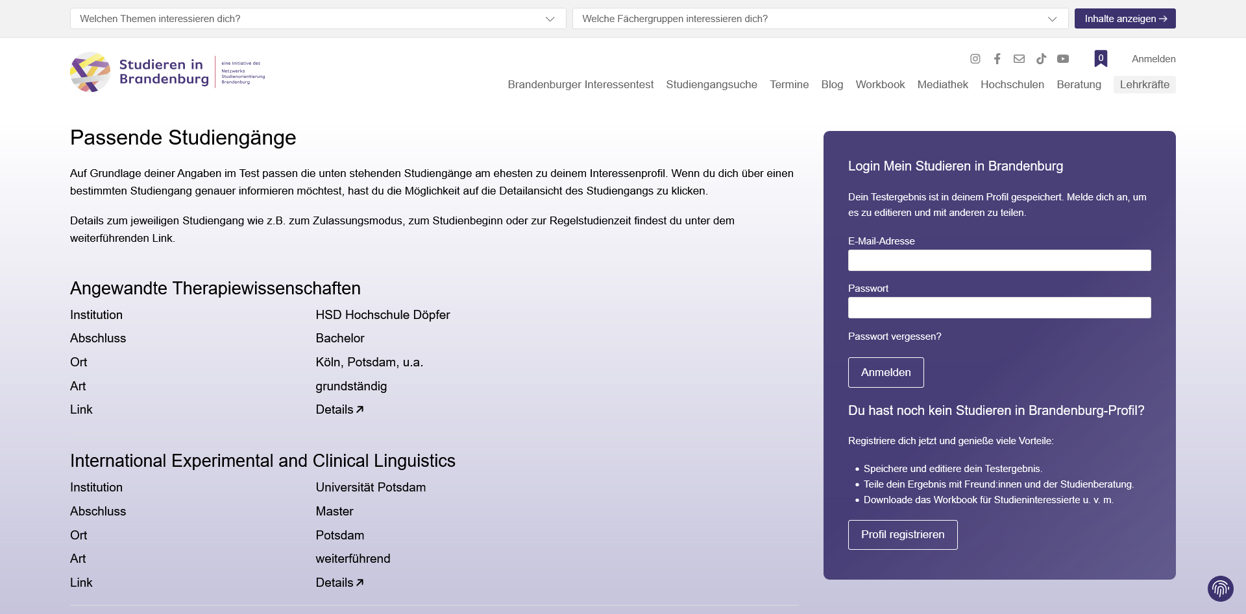Click the bookmark counter icon

[x=1101, y=58]
